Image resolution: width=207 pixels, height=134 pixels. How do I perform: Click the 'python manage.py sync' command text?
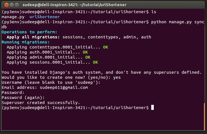coord(178,22)
